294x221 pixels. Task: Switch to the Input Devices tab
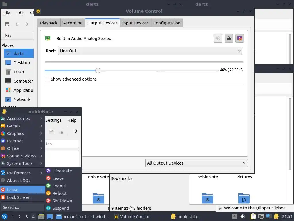pyautogui.click(x=136, y=23)
